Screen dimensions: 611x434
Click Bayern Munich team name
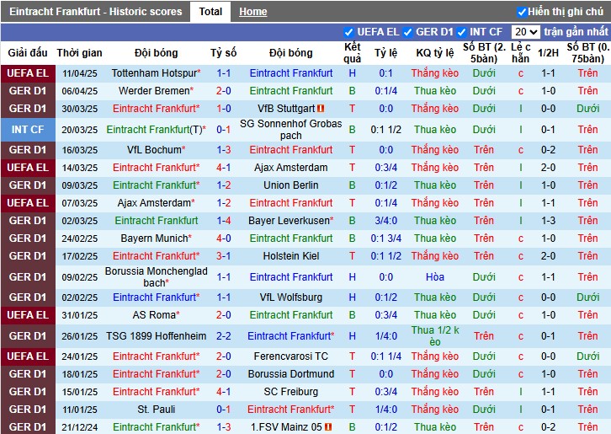coord(154,238)
